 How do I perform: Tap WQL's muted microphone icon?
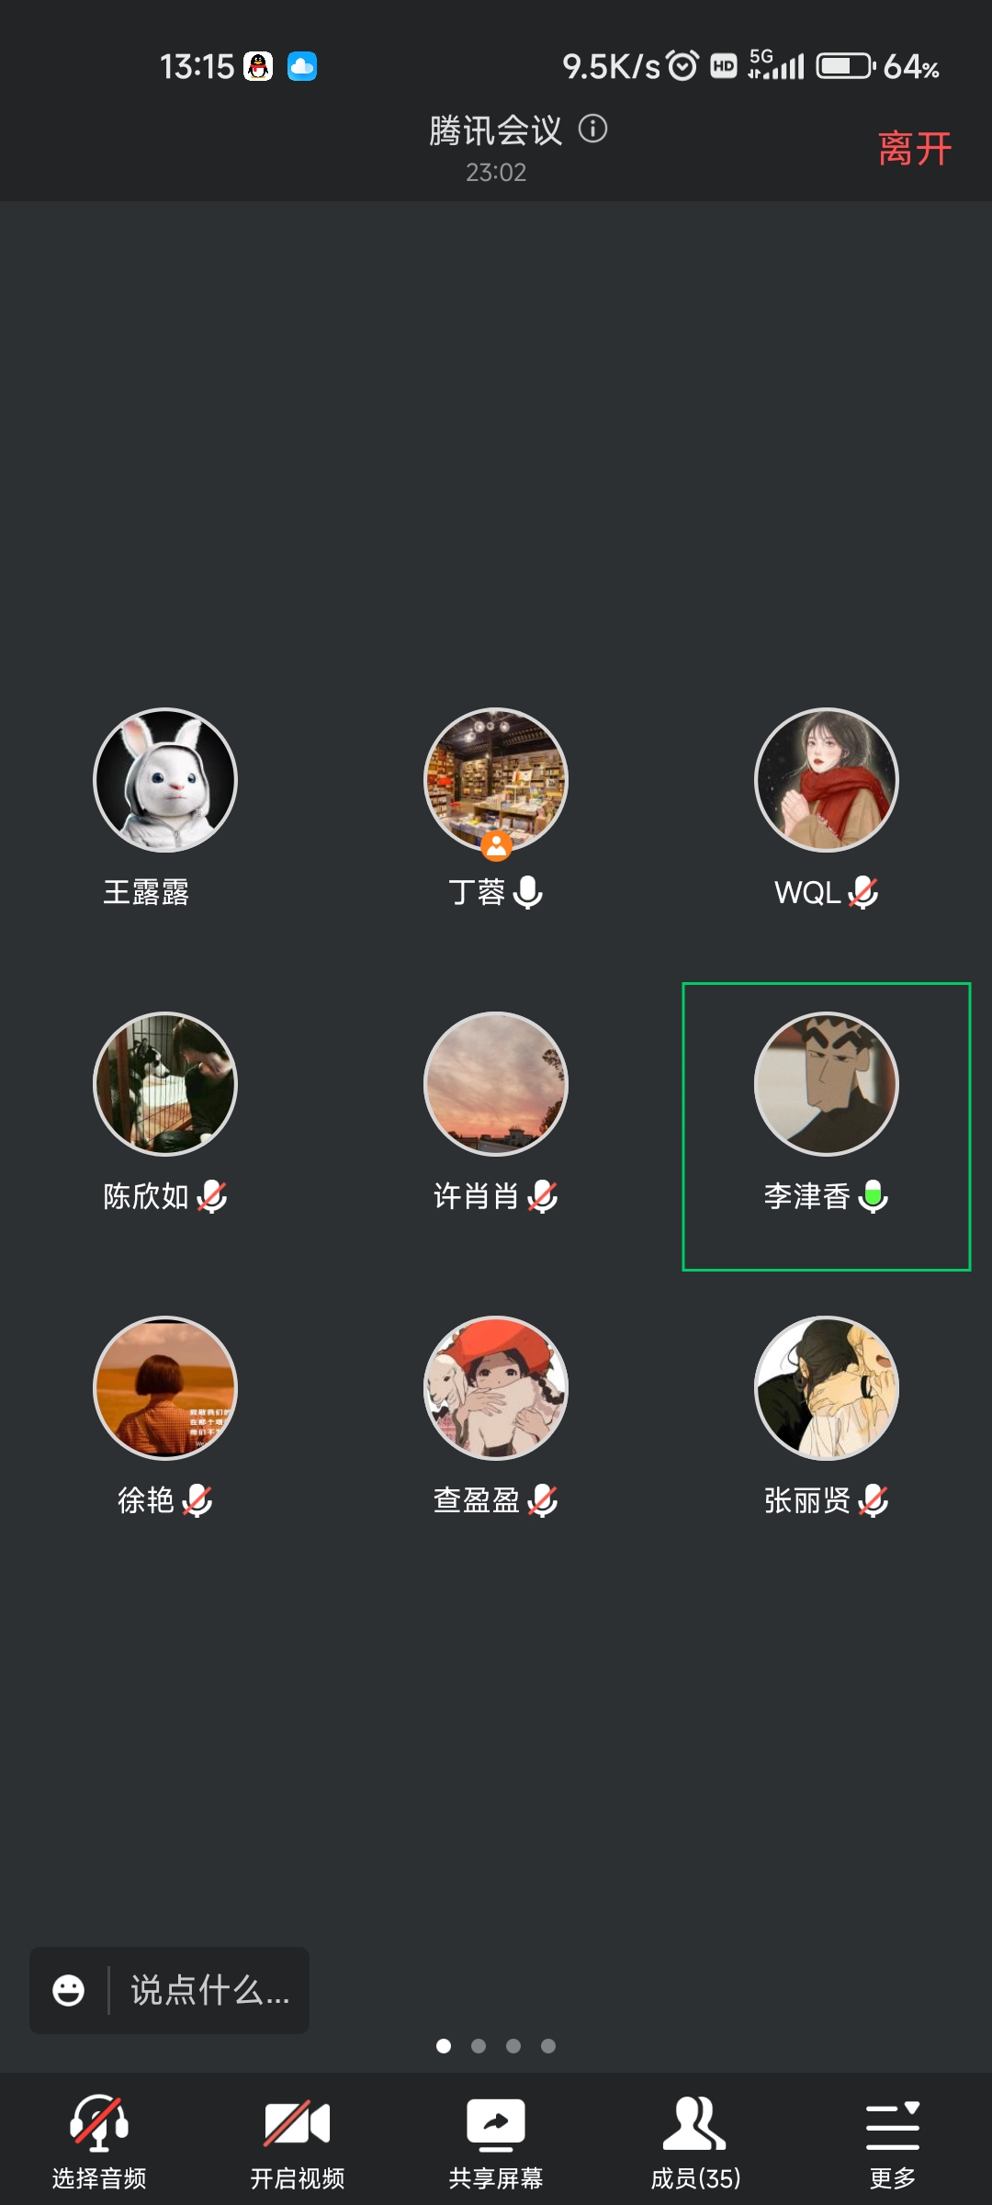point(862,892)
